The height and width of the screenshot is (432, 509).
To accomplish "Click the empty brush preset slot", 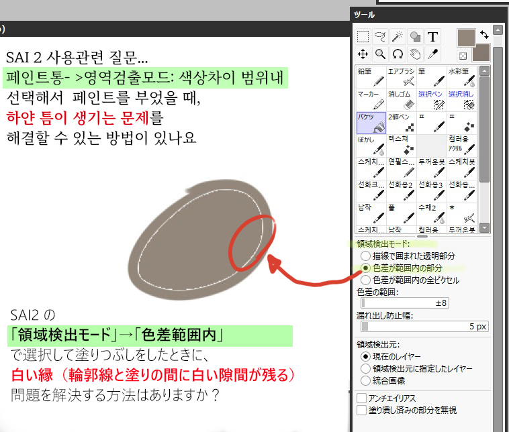I will pyautogui.click(x=431, y=146).
